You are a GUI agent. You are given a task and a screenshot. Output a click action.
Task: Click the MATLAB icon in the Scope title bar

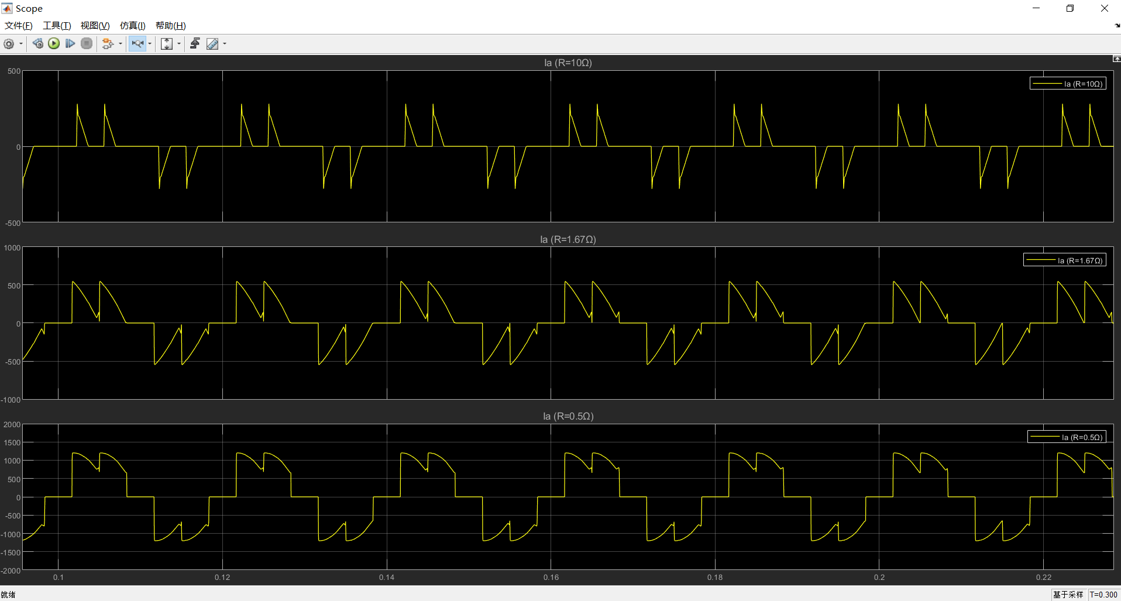[x=7, y=8]
